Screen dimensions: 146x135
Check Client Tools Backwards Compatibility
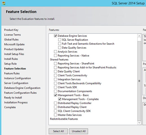click(x=56, y=83)
